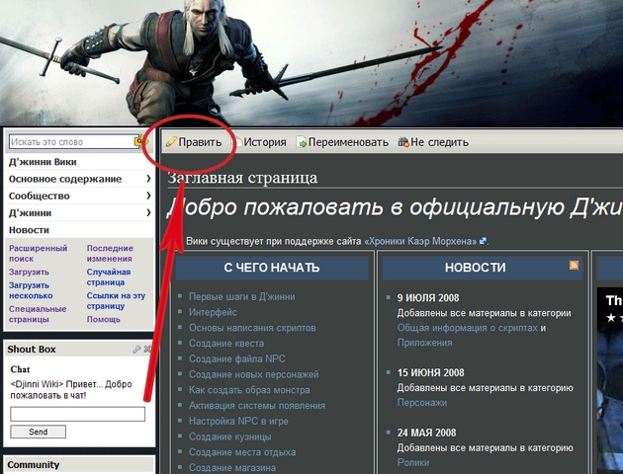Open Настройка NPC в игре link
Image resolution: width=623 pixels, height=474 pixels.
[x=238, y=421]
